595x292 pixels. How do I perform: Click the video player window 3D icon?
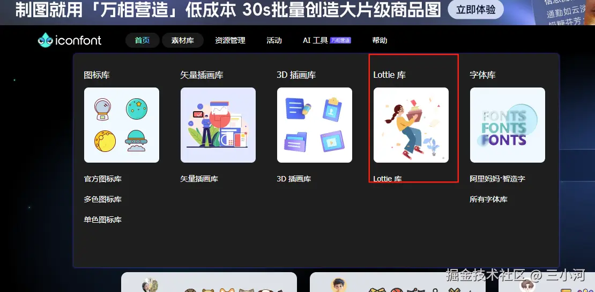pyautogui.click(x=332, y=142)
